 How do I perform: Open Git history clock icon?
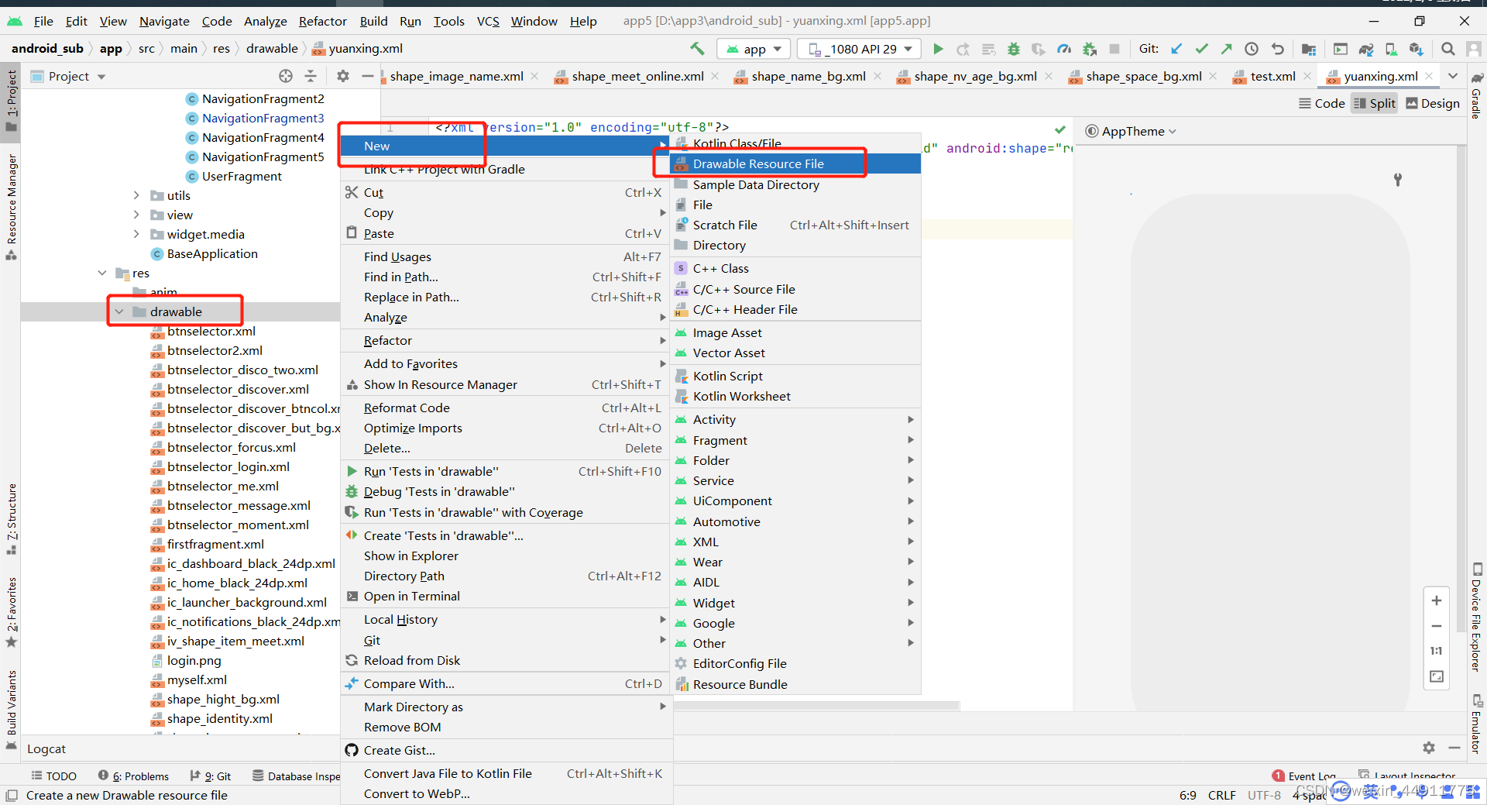click(x=1252, y=49)
